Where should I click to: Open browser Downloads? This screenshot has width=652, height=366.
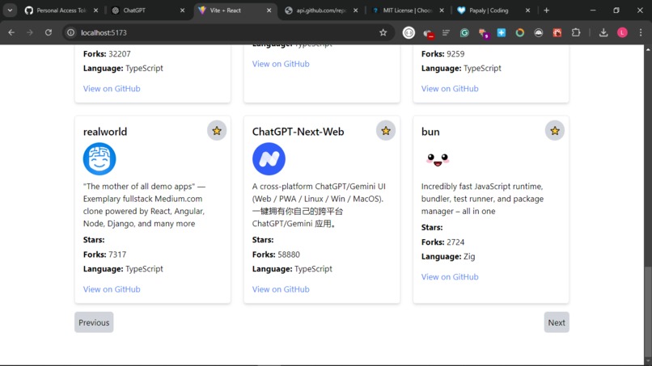603,32
